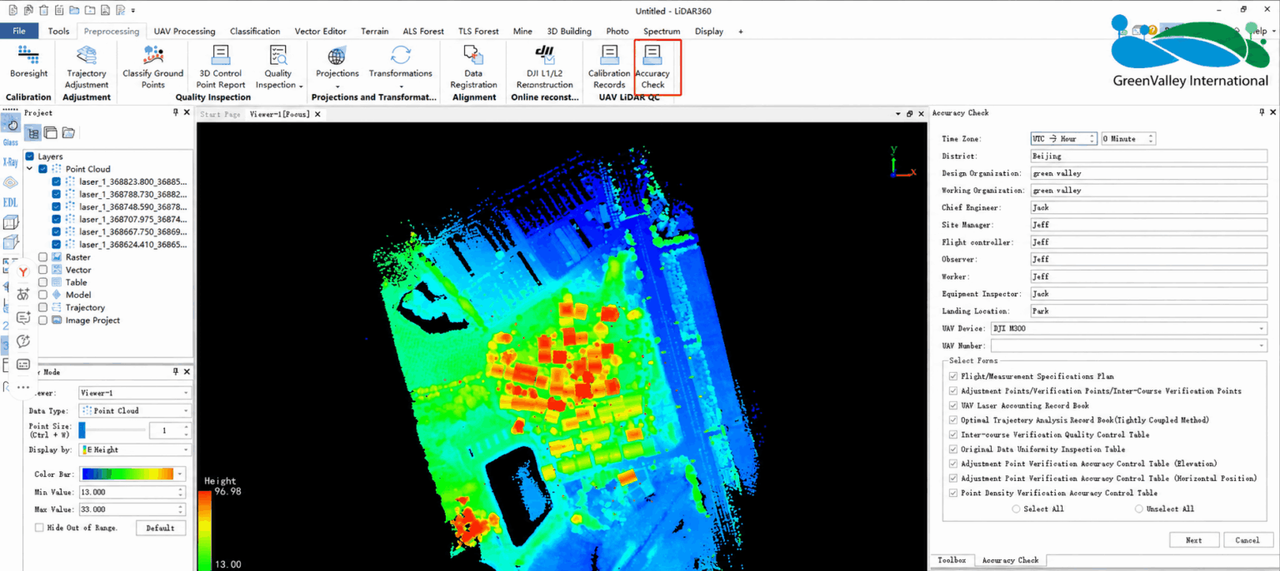Open the Projections dropdown menu

point(337,86)
